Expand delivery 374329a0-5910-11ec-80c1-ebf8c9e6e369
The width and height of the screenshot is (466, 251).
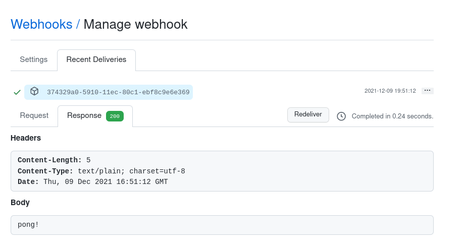pyautogui.click(x=118, y=92)
